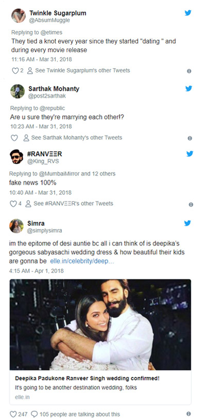
Task: Click Twitter bird icon on Sarthak Mohanty tweet
Action: coord(188,88)
